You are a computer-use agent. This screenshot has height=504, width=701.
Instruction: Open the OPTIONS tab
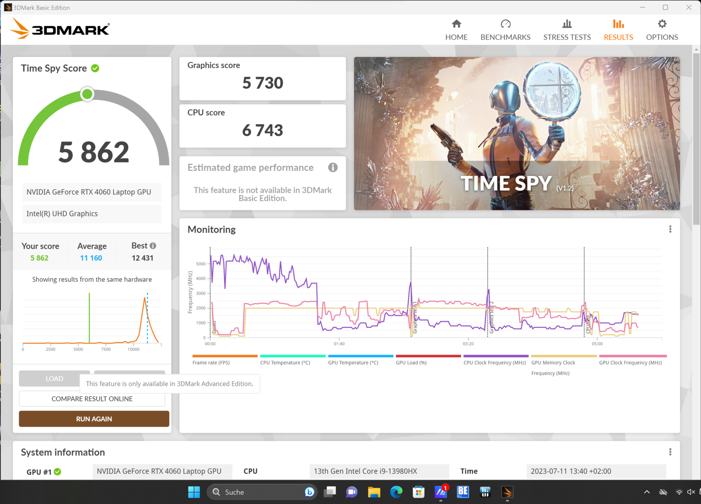(662, 30)
